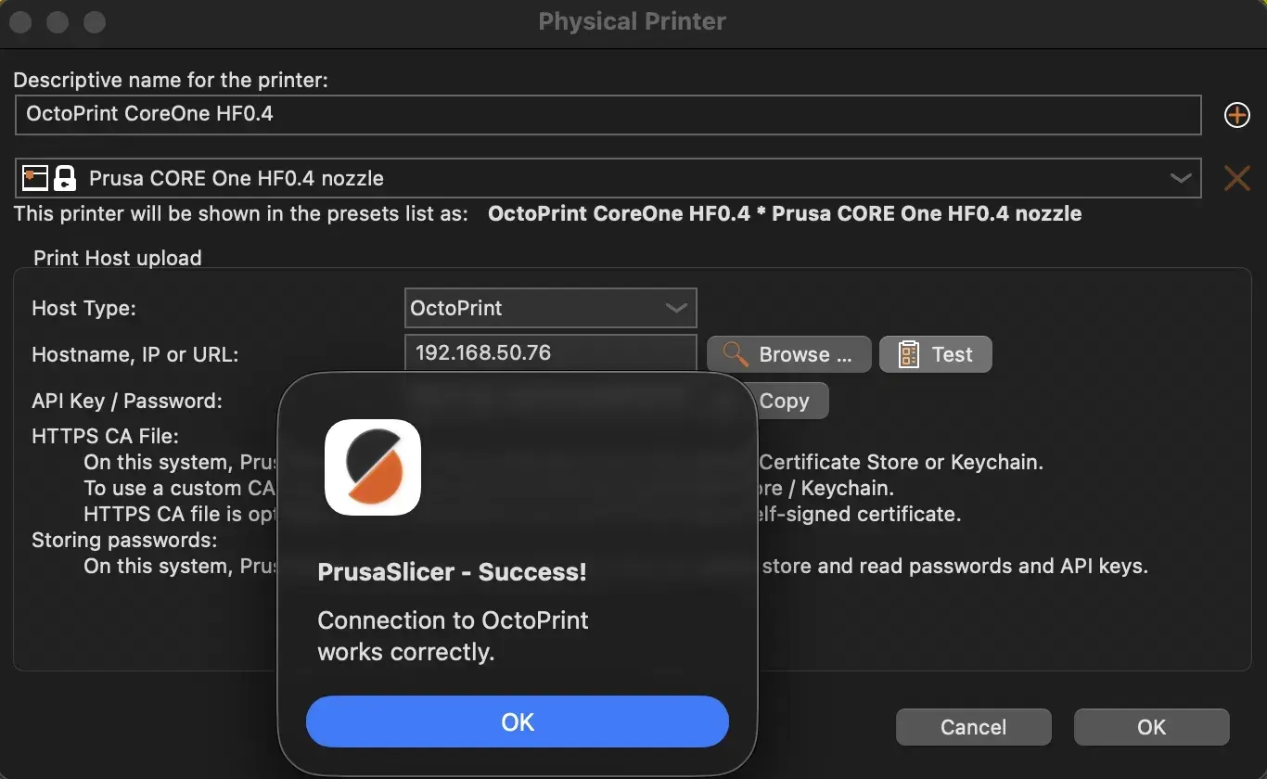This screenshot has height=779, width=1267.
Task: Click the orange X remove-preset icon
Action: coord(1237,178)
